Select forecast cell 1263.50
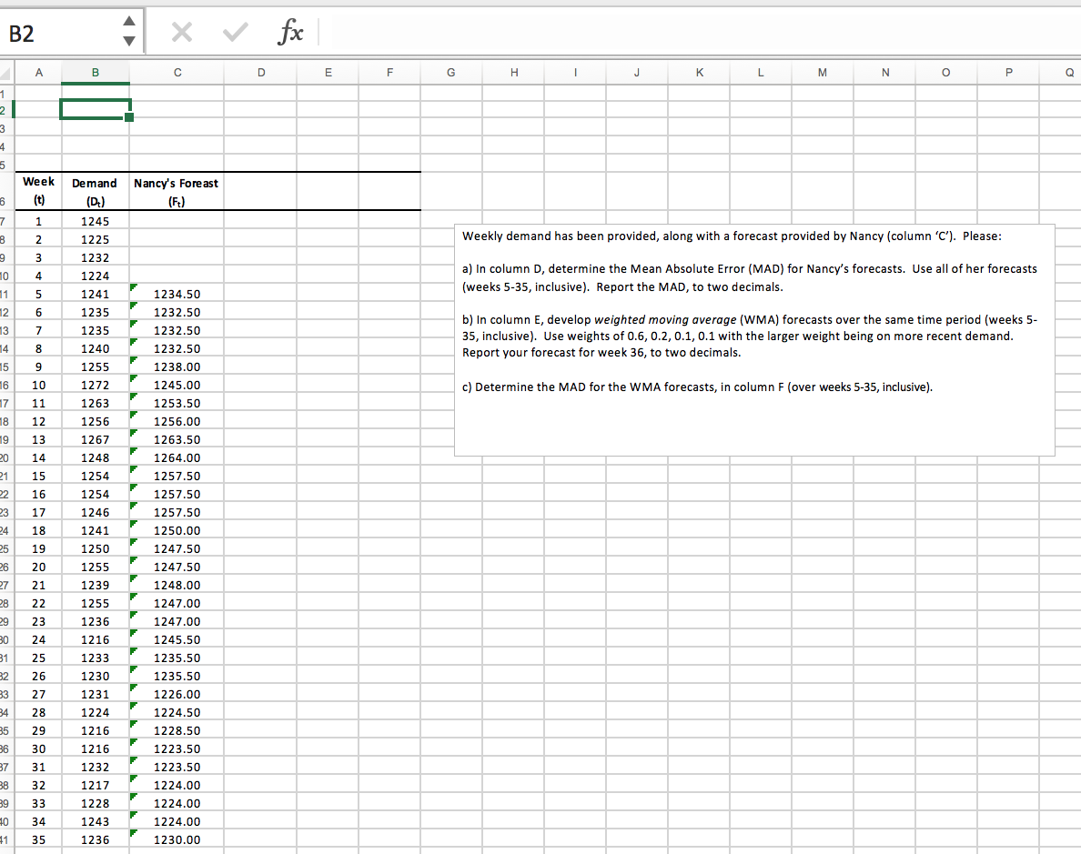This screenshot has width=1081, height=854. tap(177, 439)
